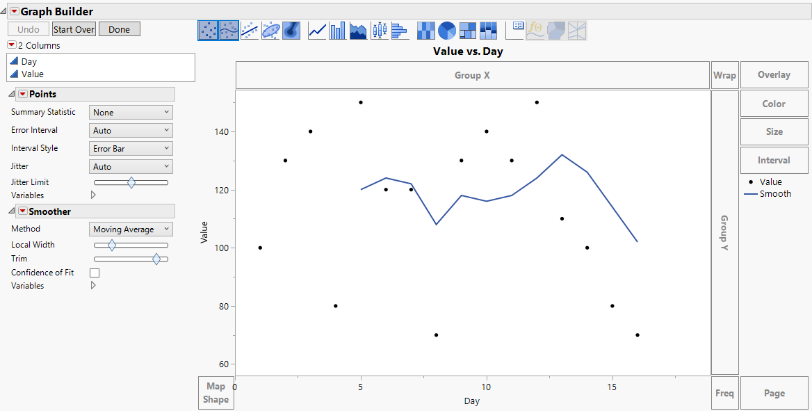Click the Value y-axis label
The width and height of the screenshot is (812, 411).
click(x=204, y=232)
